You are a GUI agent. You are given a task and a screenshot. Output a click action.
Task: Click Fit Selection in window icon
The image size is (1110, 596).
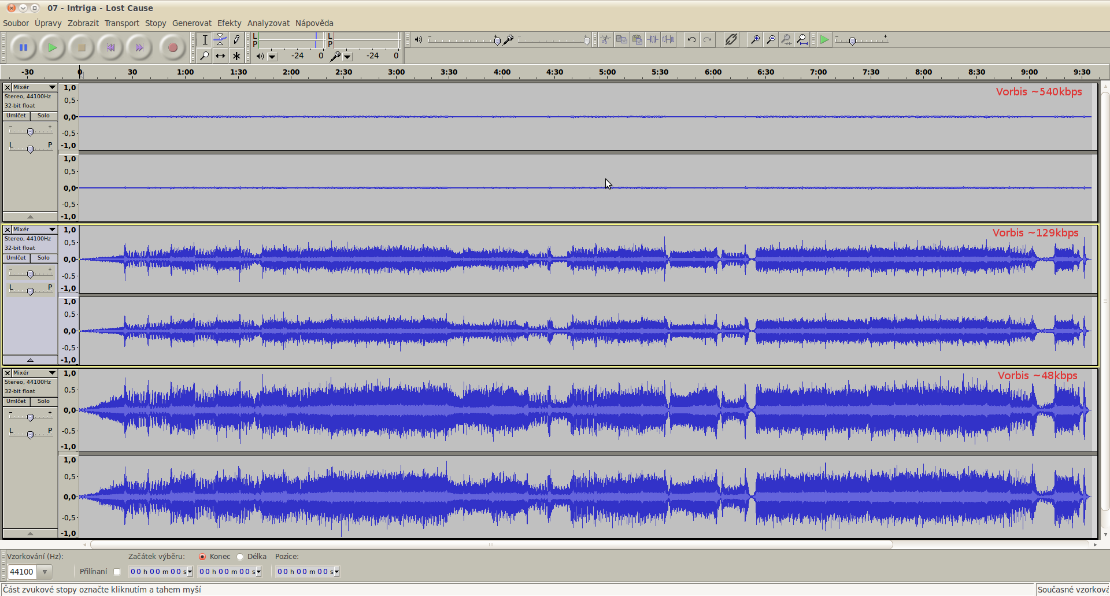(786, 39)
